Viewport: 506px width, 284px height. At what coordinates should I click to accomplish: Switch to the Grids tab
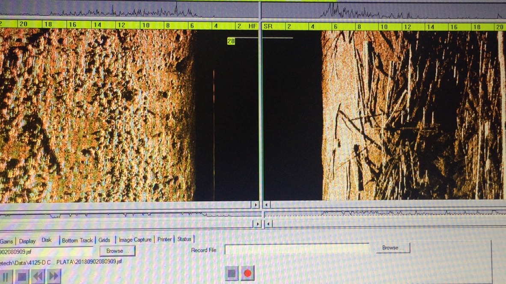pyautogui.click(x=104, y=240)
